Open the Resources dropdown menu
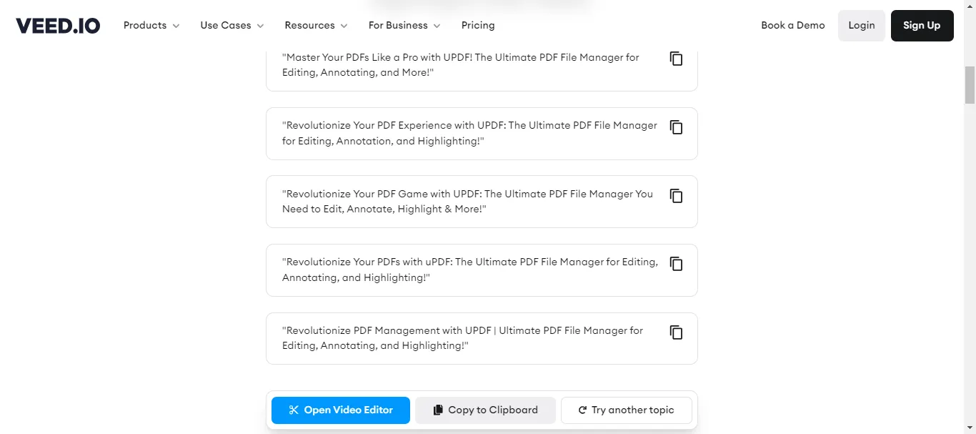976x434 pixels. pos(316,26)
